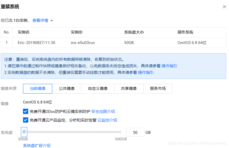Viewport: 229px width, 148px height.
Task: Close the 重装系统 dialog
Action: [x=224, y=7]
